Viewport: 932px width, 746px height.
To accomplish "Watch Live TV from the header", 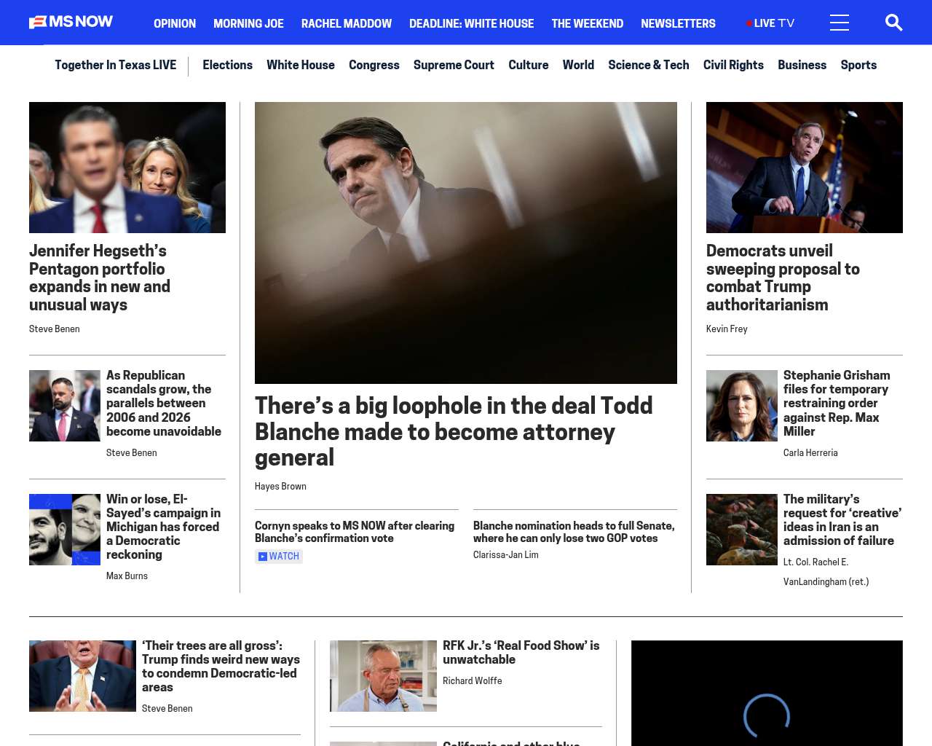I will [x=770, y=24].
